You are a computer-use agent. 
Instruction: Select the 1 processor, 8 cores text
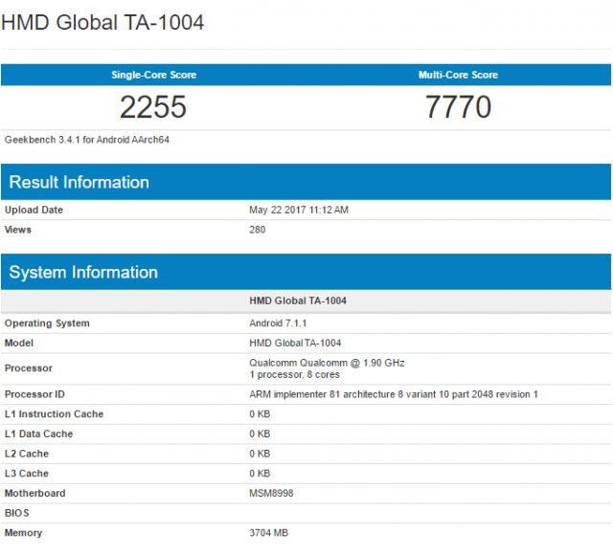294,375
